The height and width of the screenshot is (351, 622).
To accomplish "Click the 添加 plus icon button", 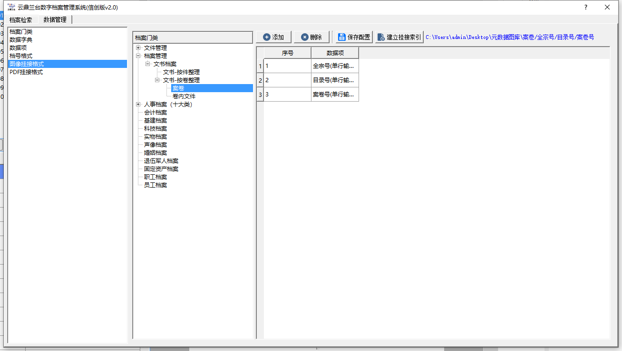I will [x=267, y=37].
